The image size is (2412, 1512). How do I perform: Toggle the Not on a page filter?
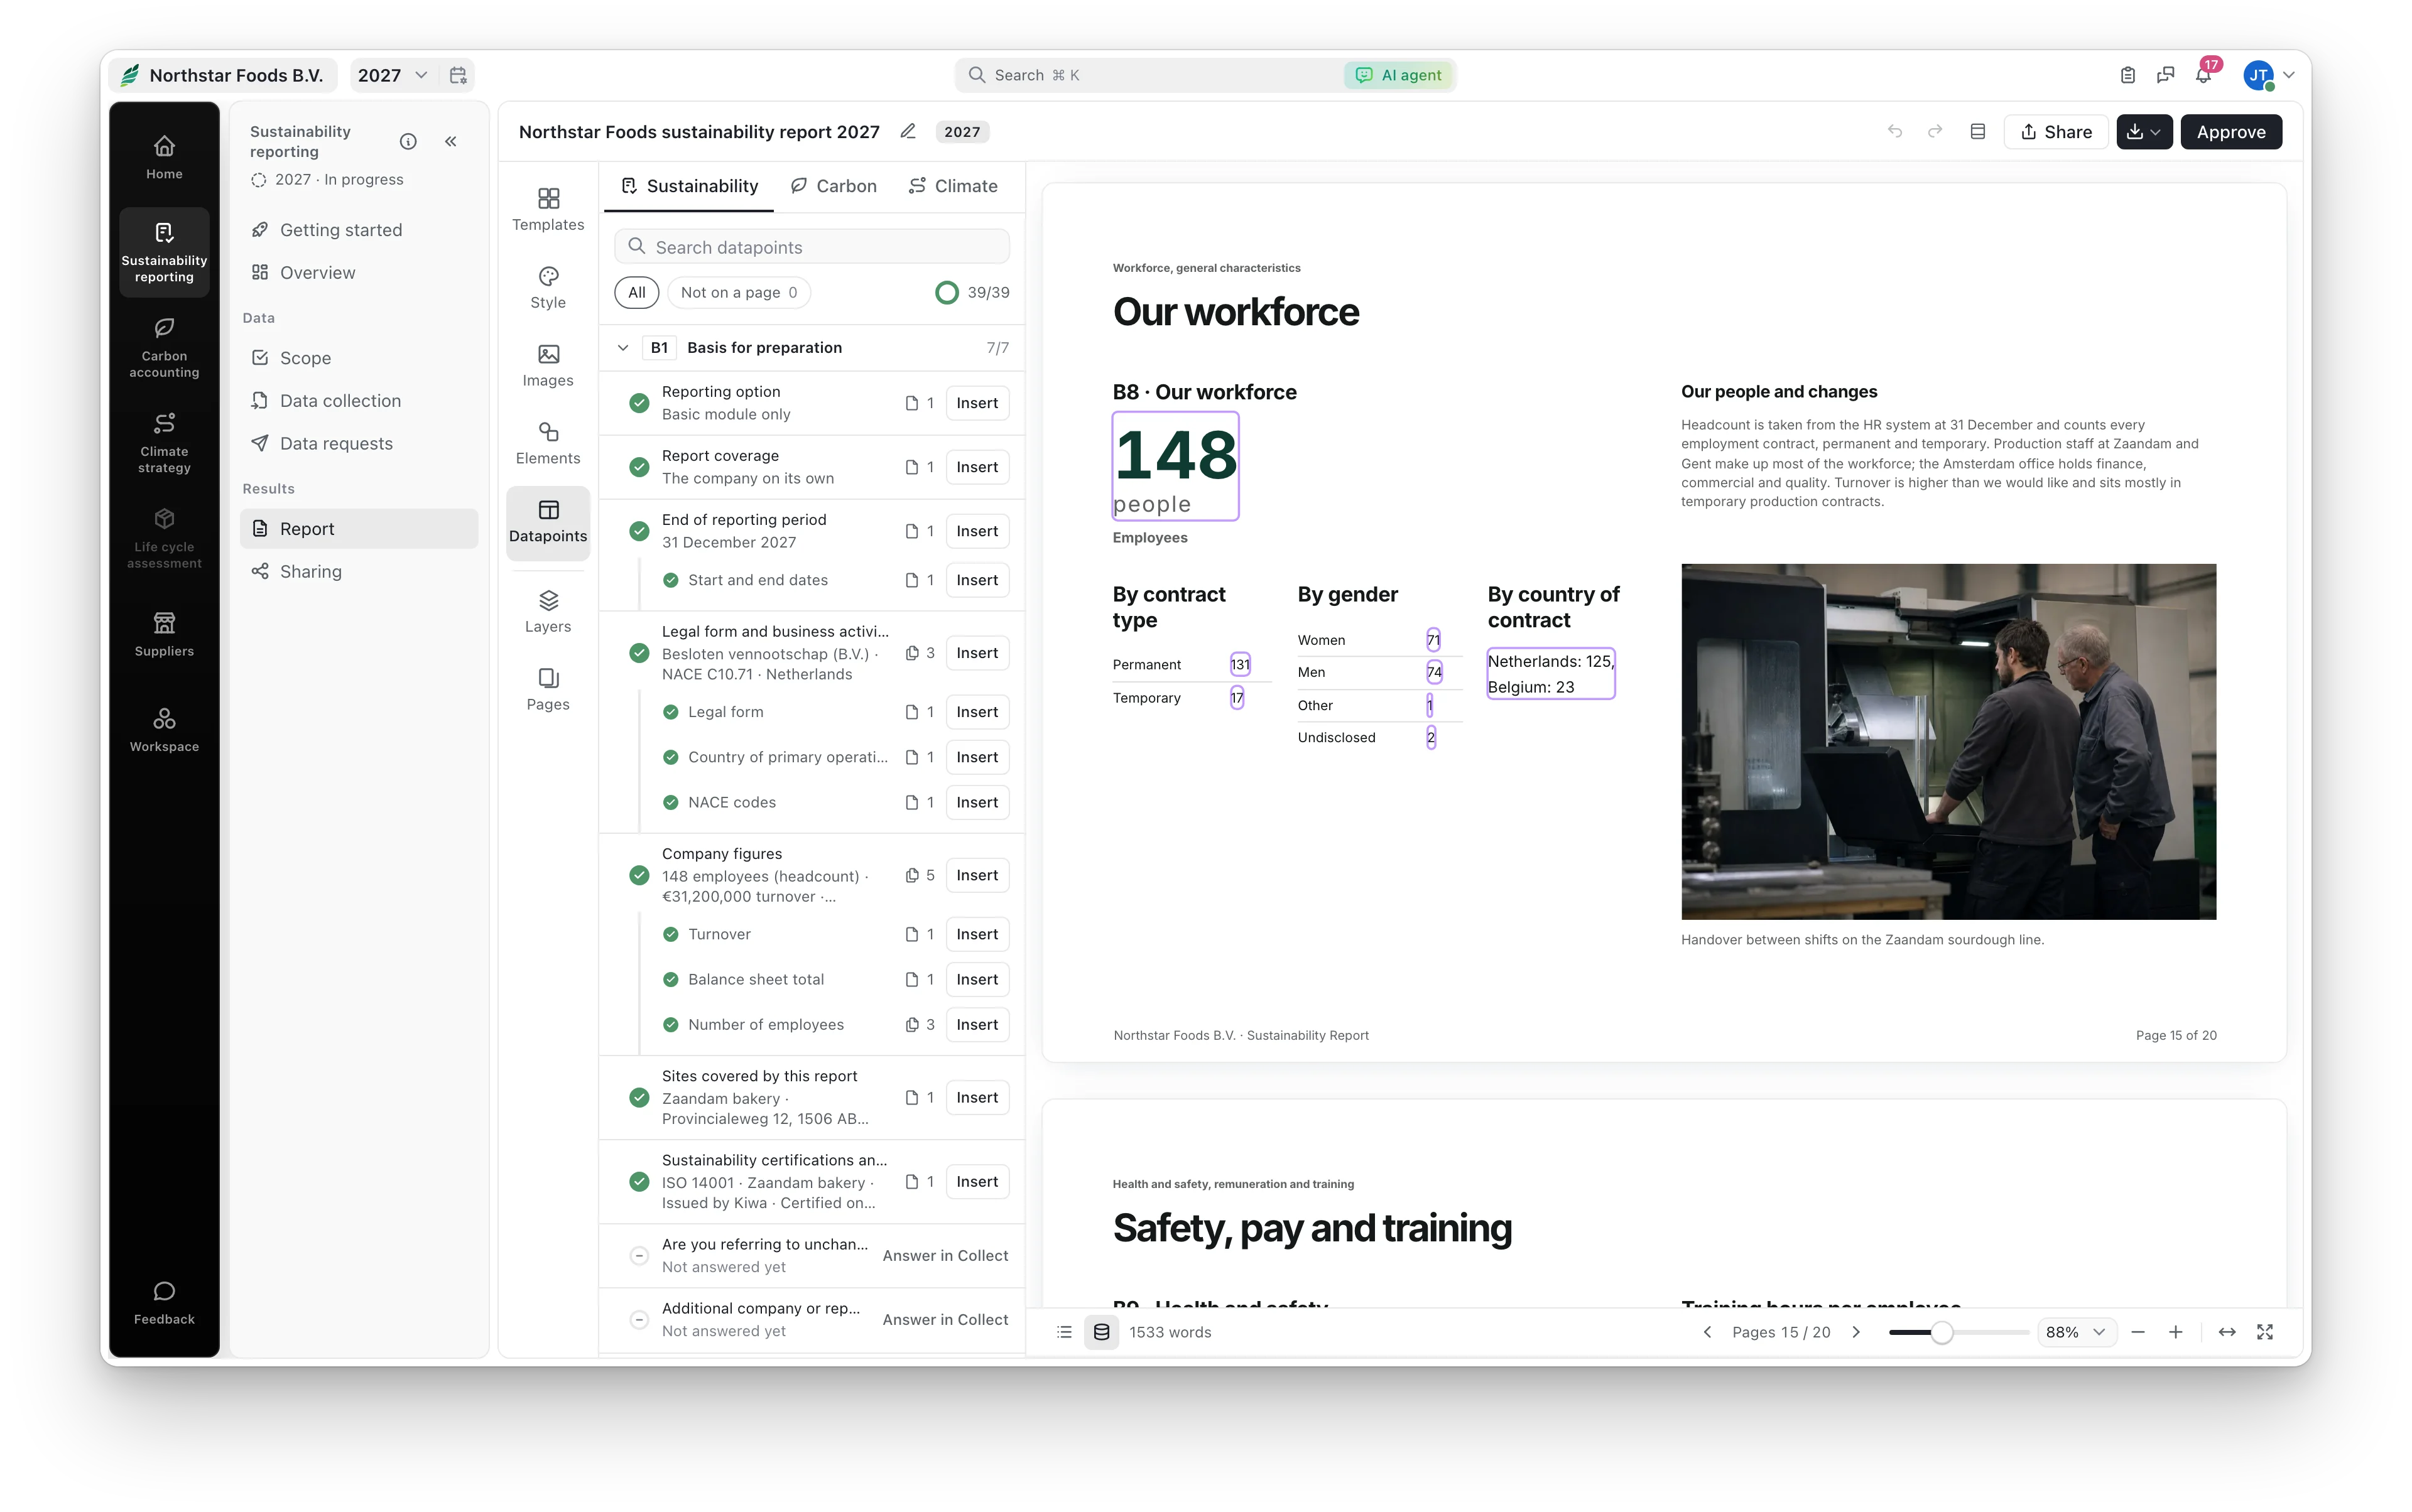738,292
